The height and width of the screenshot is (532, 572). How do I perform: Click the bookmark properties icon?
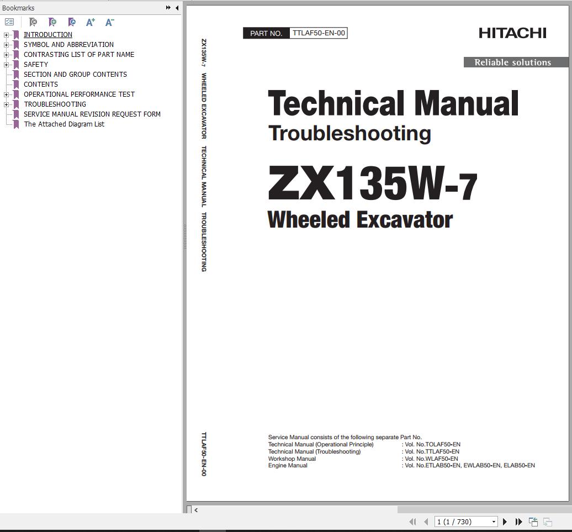(x=72, y=22)
